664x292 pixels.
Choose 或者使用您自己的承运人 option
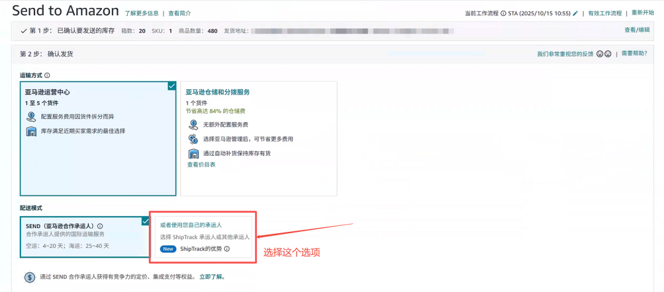click(204, 237)
